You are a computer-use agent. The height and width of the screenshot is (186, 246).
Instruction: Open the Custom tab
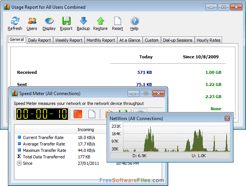[151, 40]
